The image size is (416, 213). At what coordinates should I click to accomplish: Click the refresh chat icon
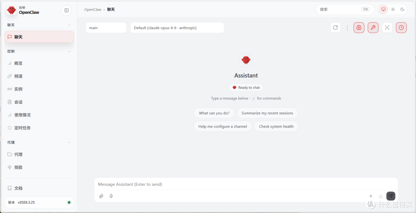point(335,28)
